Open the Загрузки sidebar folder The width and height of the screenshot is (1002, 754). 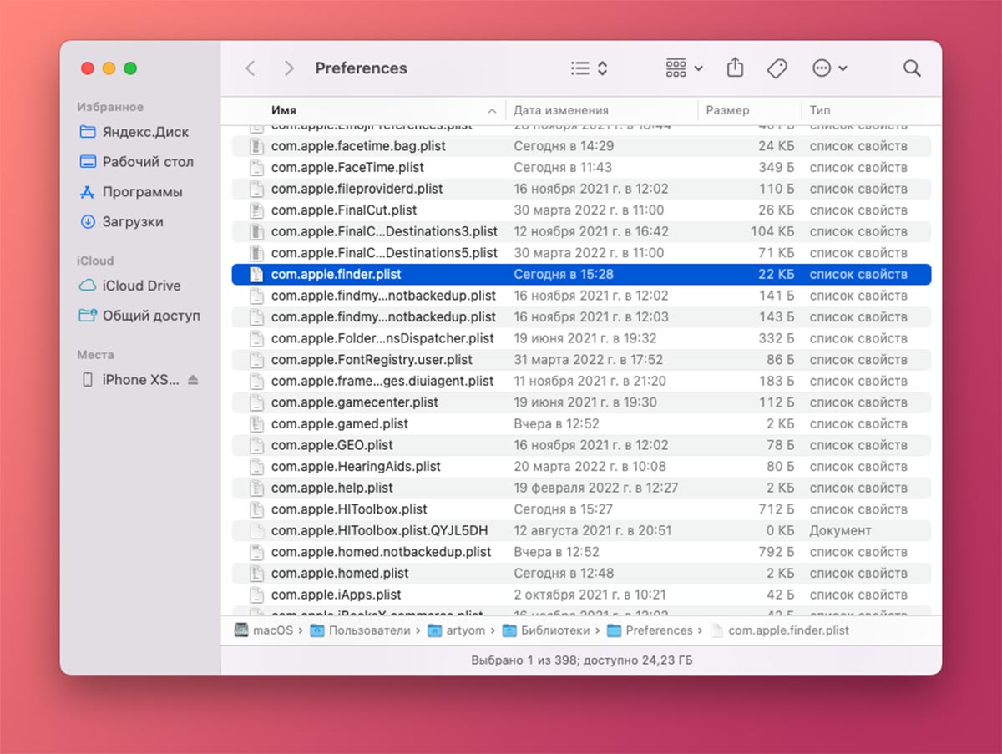[x=132, y=222]
